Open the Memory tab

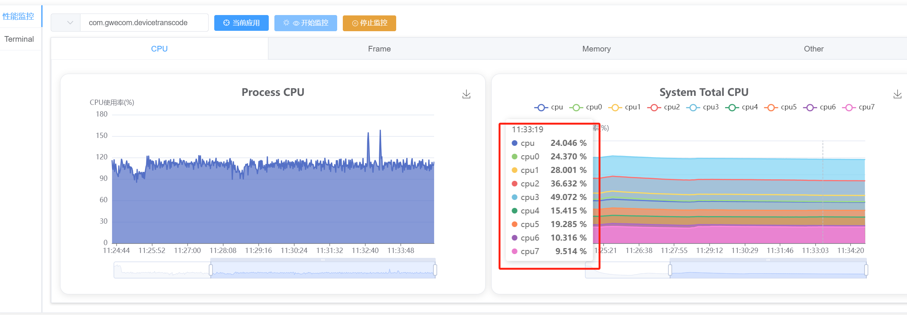[x=596, y=49]
